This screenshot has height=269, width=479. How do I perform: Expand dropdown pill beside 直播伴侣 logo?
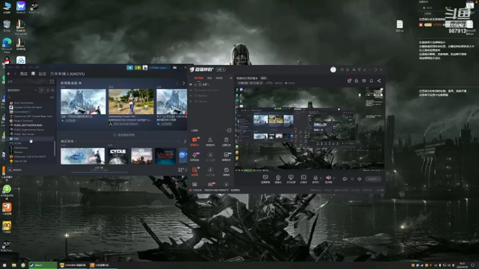pyautogui.click(x=221, y=69)
